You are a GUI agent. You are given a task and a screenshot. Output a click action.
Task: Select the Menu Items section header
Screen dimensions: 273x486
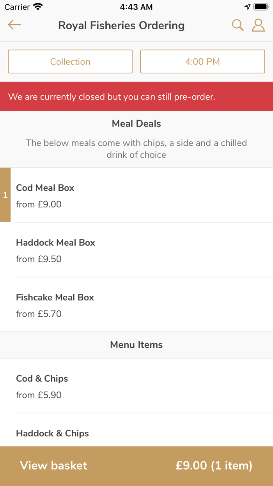pyautogui.click(x=136, y=345)
